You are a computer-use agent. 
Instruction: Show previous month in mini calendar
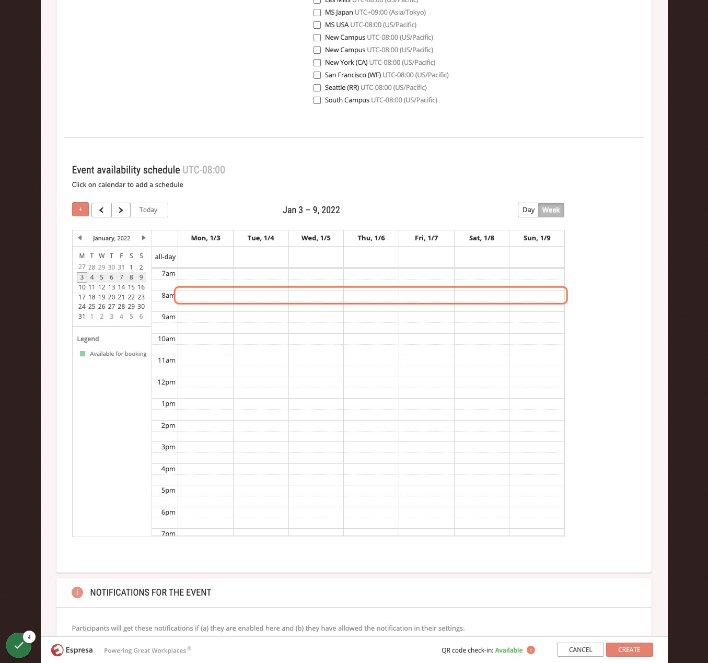coord(79,238)
